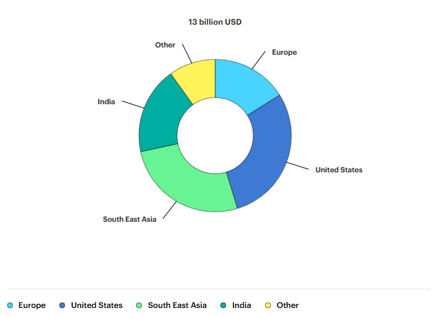The width and height of the screenshot is (437, 318).
Task: Toggle United States series via legend text
Action: coord(96,305)
